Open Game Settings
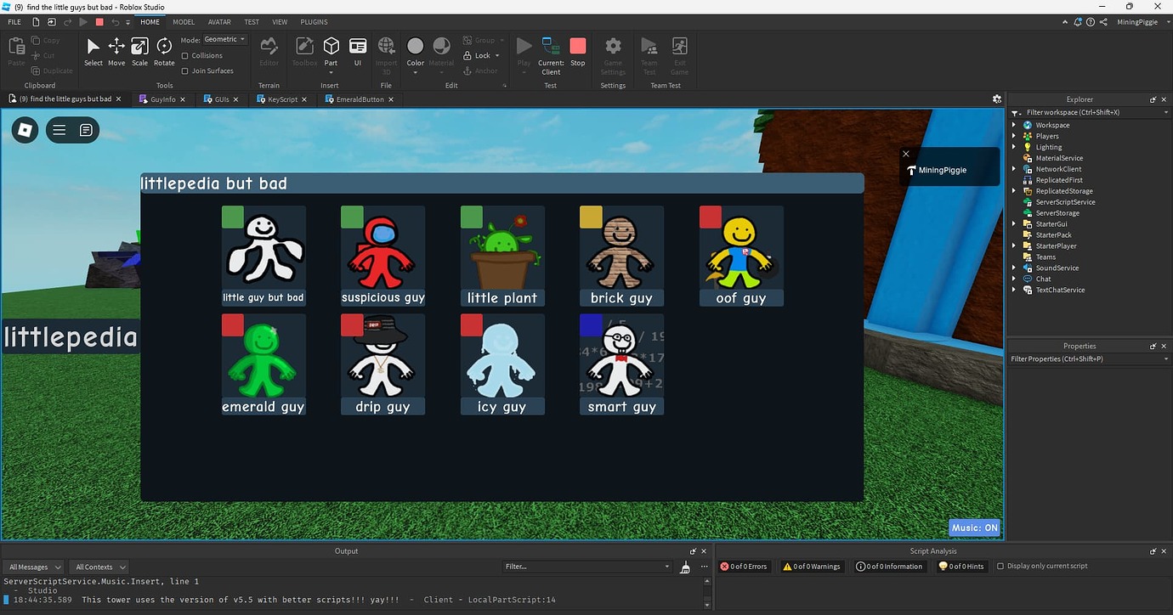 (613, 56)
